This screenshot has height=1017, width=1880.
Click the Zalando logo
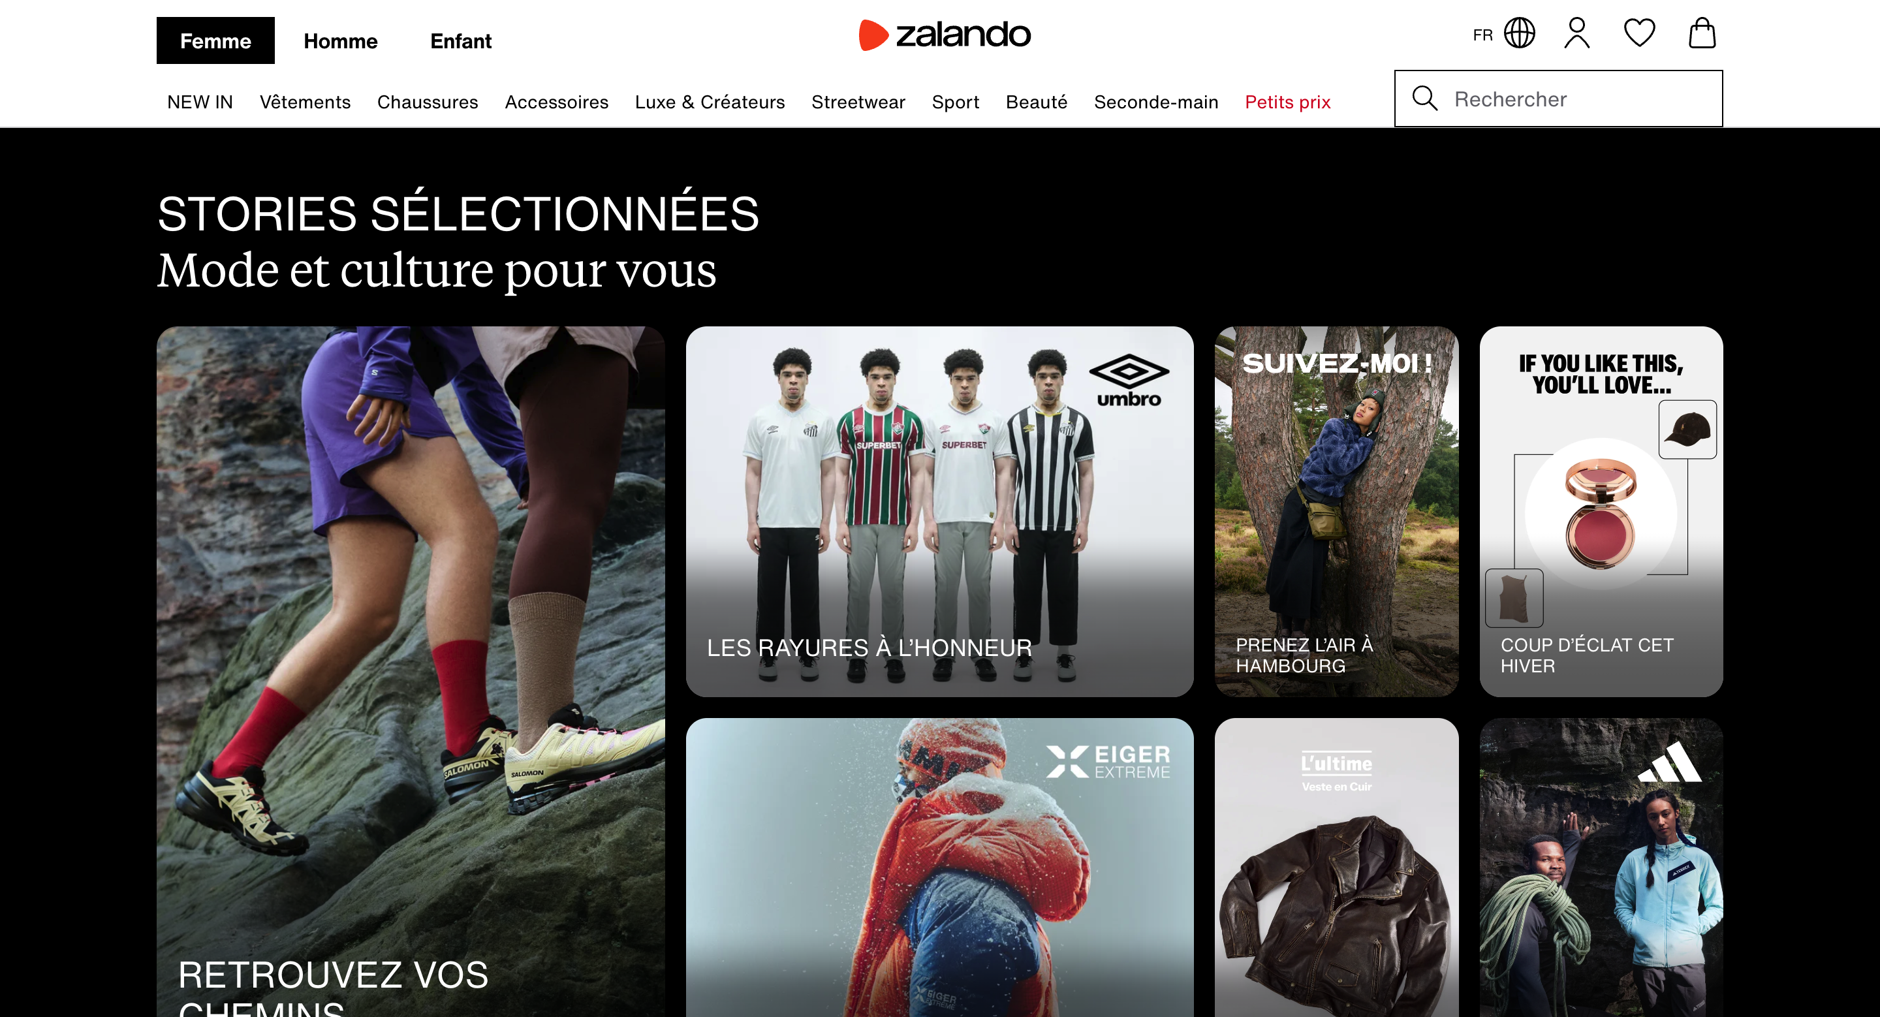coord(945,35)
